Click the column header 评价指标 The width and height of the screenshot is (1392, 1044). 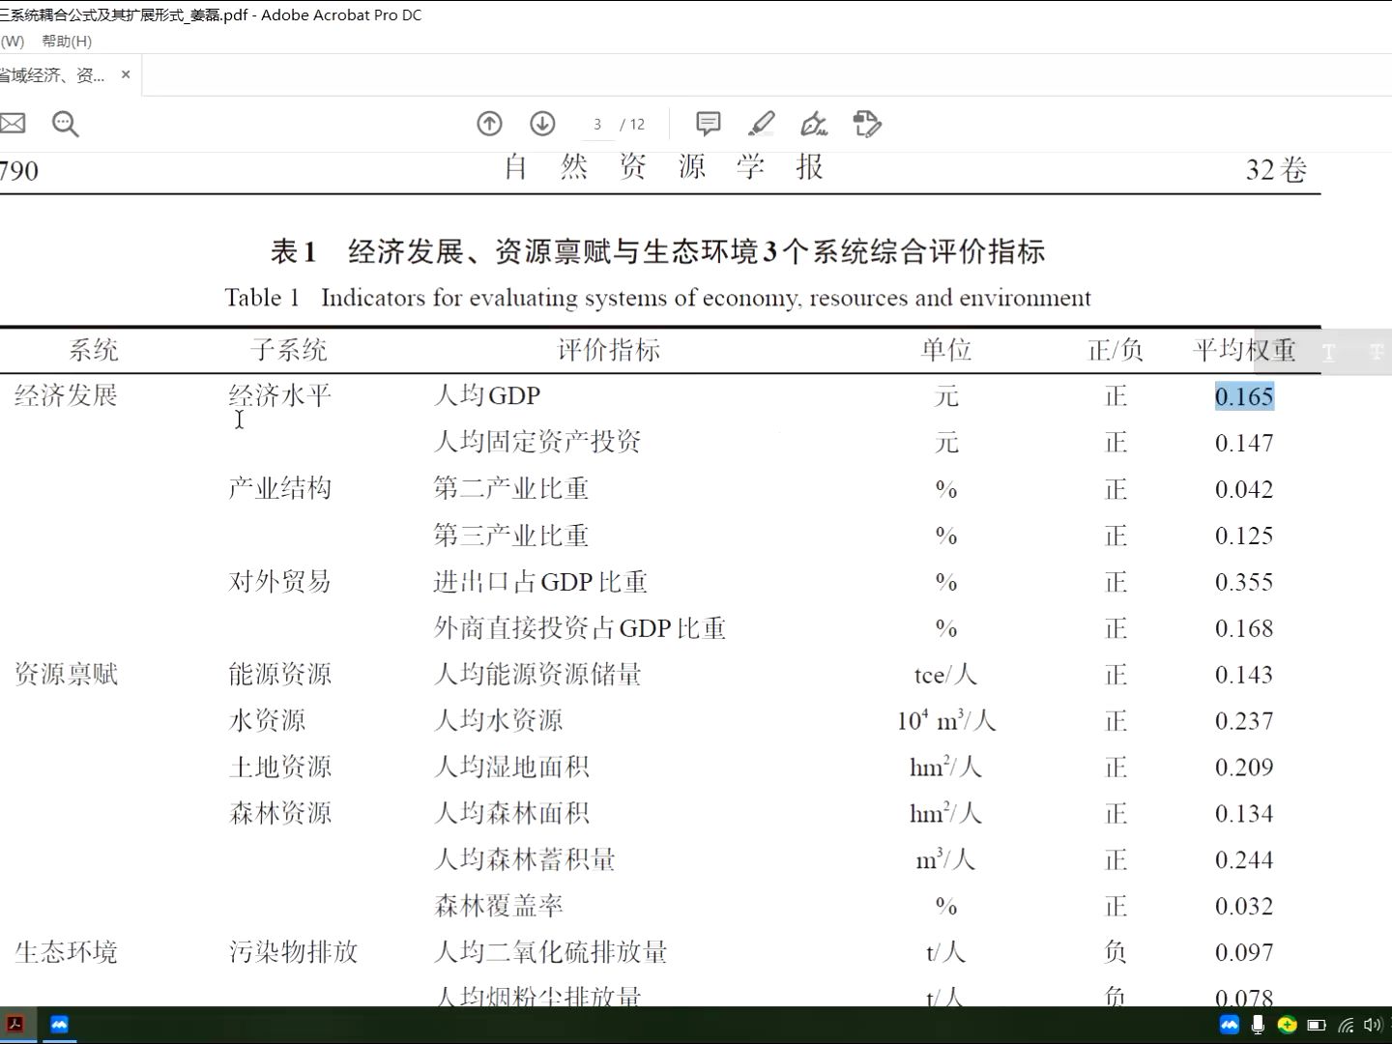tap(609, 350)
